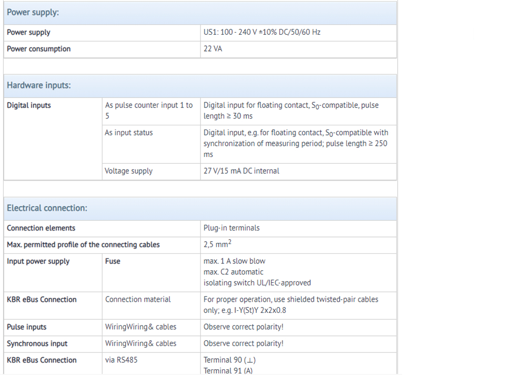This screenshot has height=375, width=505.
Task: Select the Connection material cell
Action: pos(151,305)
